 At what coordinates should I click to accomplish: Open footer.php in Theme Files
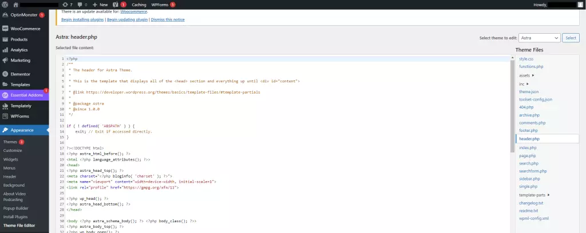[528, 130]
